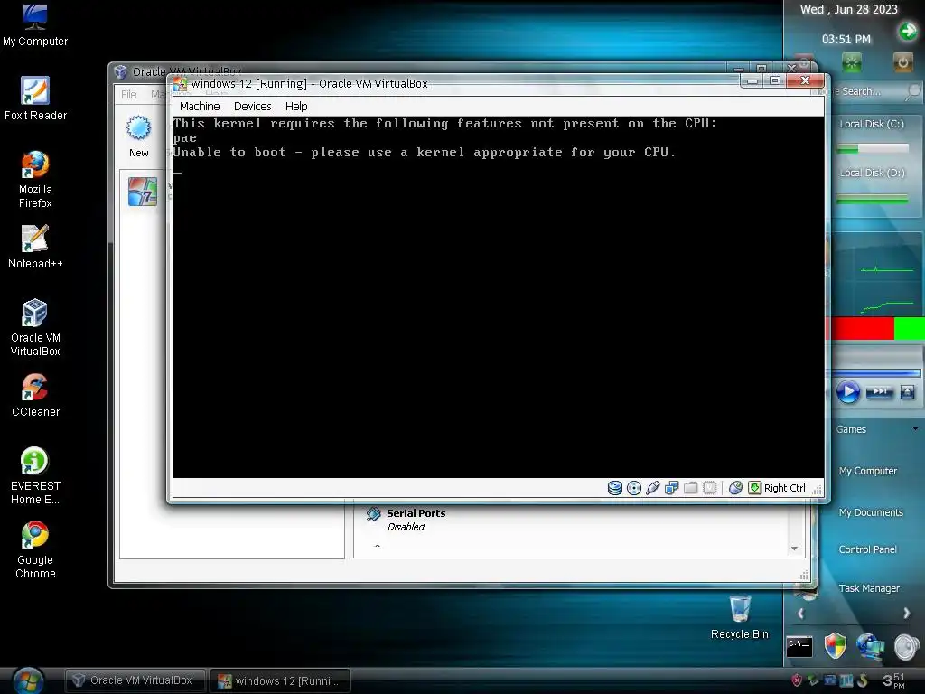Viewport: 925px width, 694px height.
Task: Switch to windows 12 [Running] taskbar button
Action: click(x=280, y=680)
